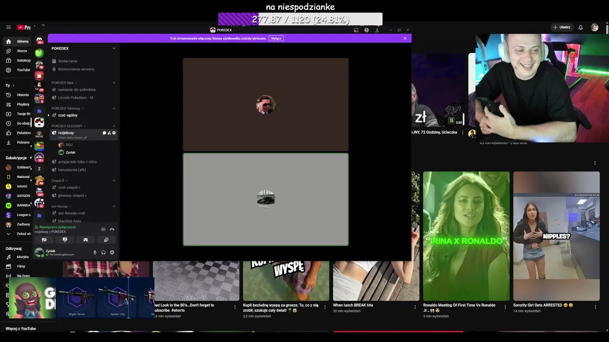Open Muzyka under Odkrywaj
This screenshot has height=342, width=609.
tap(18, 257)
